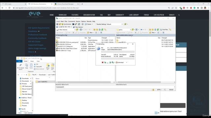The image size is (211, 118).
Task: Click the upload file progress bar
Action: (x=118, y=52)
